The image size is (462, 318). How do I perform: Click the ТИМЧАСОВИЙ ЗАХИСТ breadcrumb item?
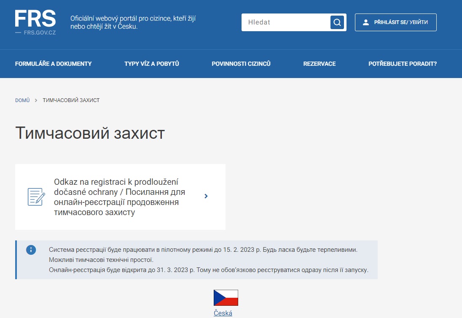point(71,100)
